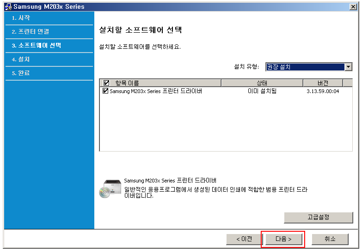The image size is (362, 252).
Task: Click the 설치 유형: label
Action: [x=246, y=67]
